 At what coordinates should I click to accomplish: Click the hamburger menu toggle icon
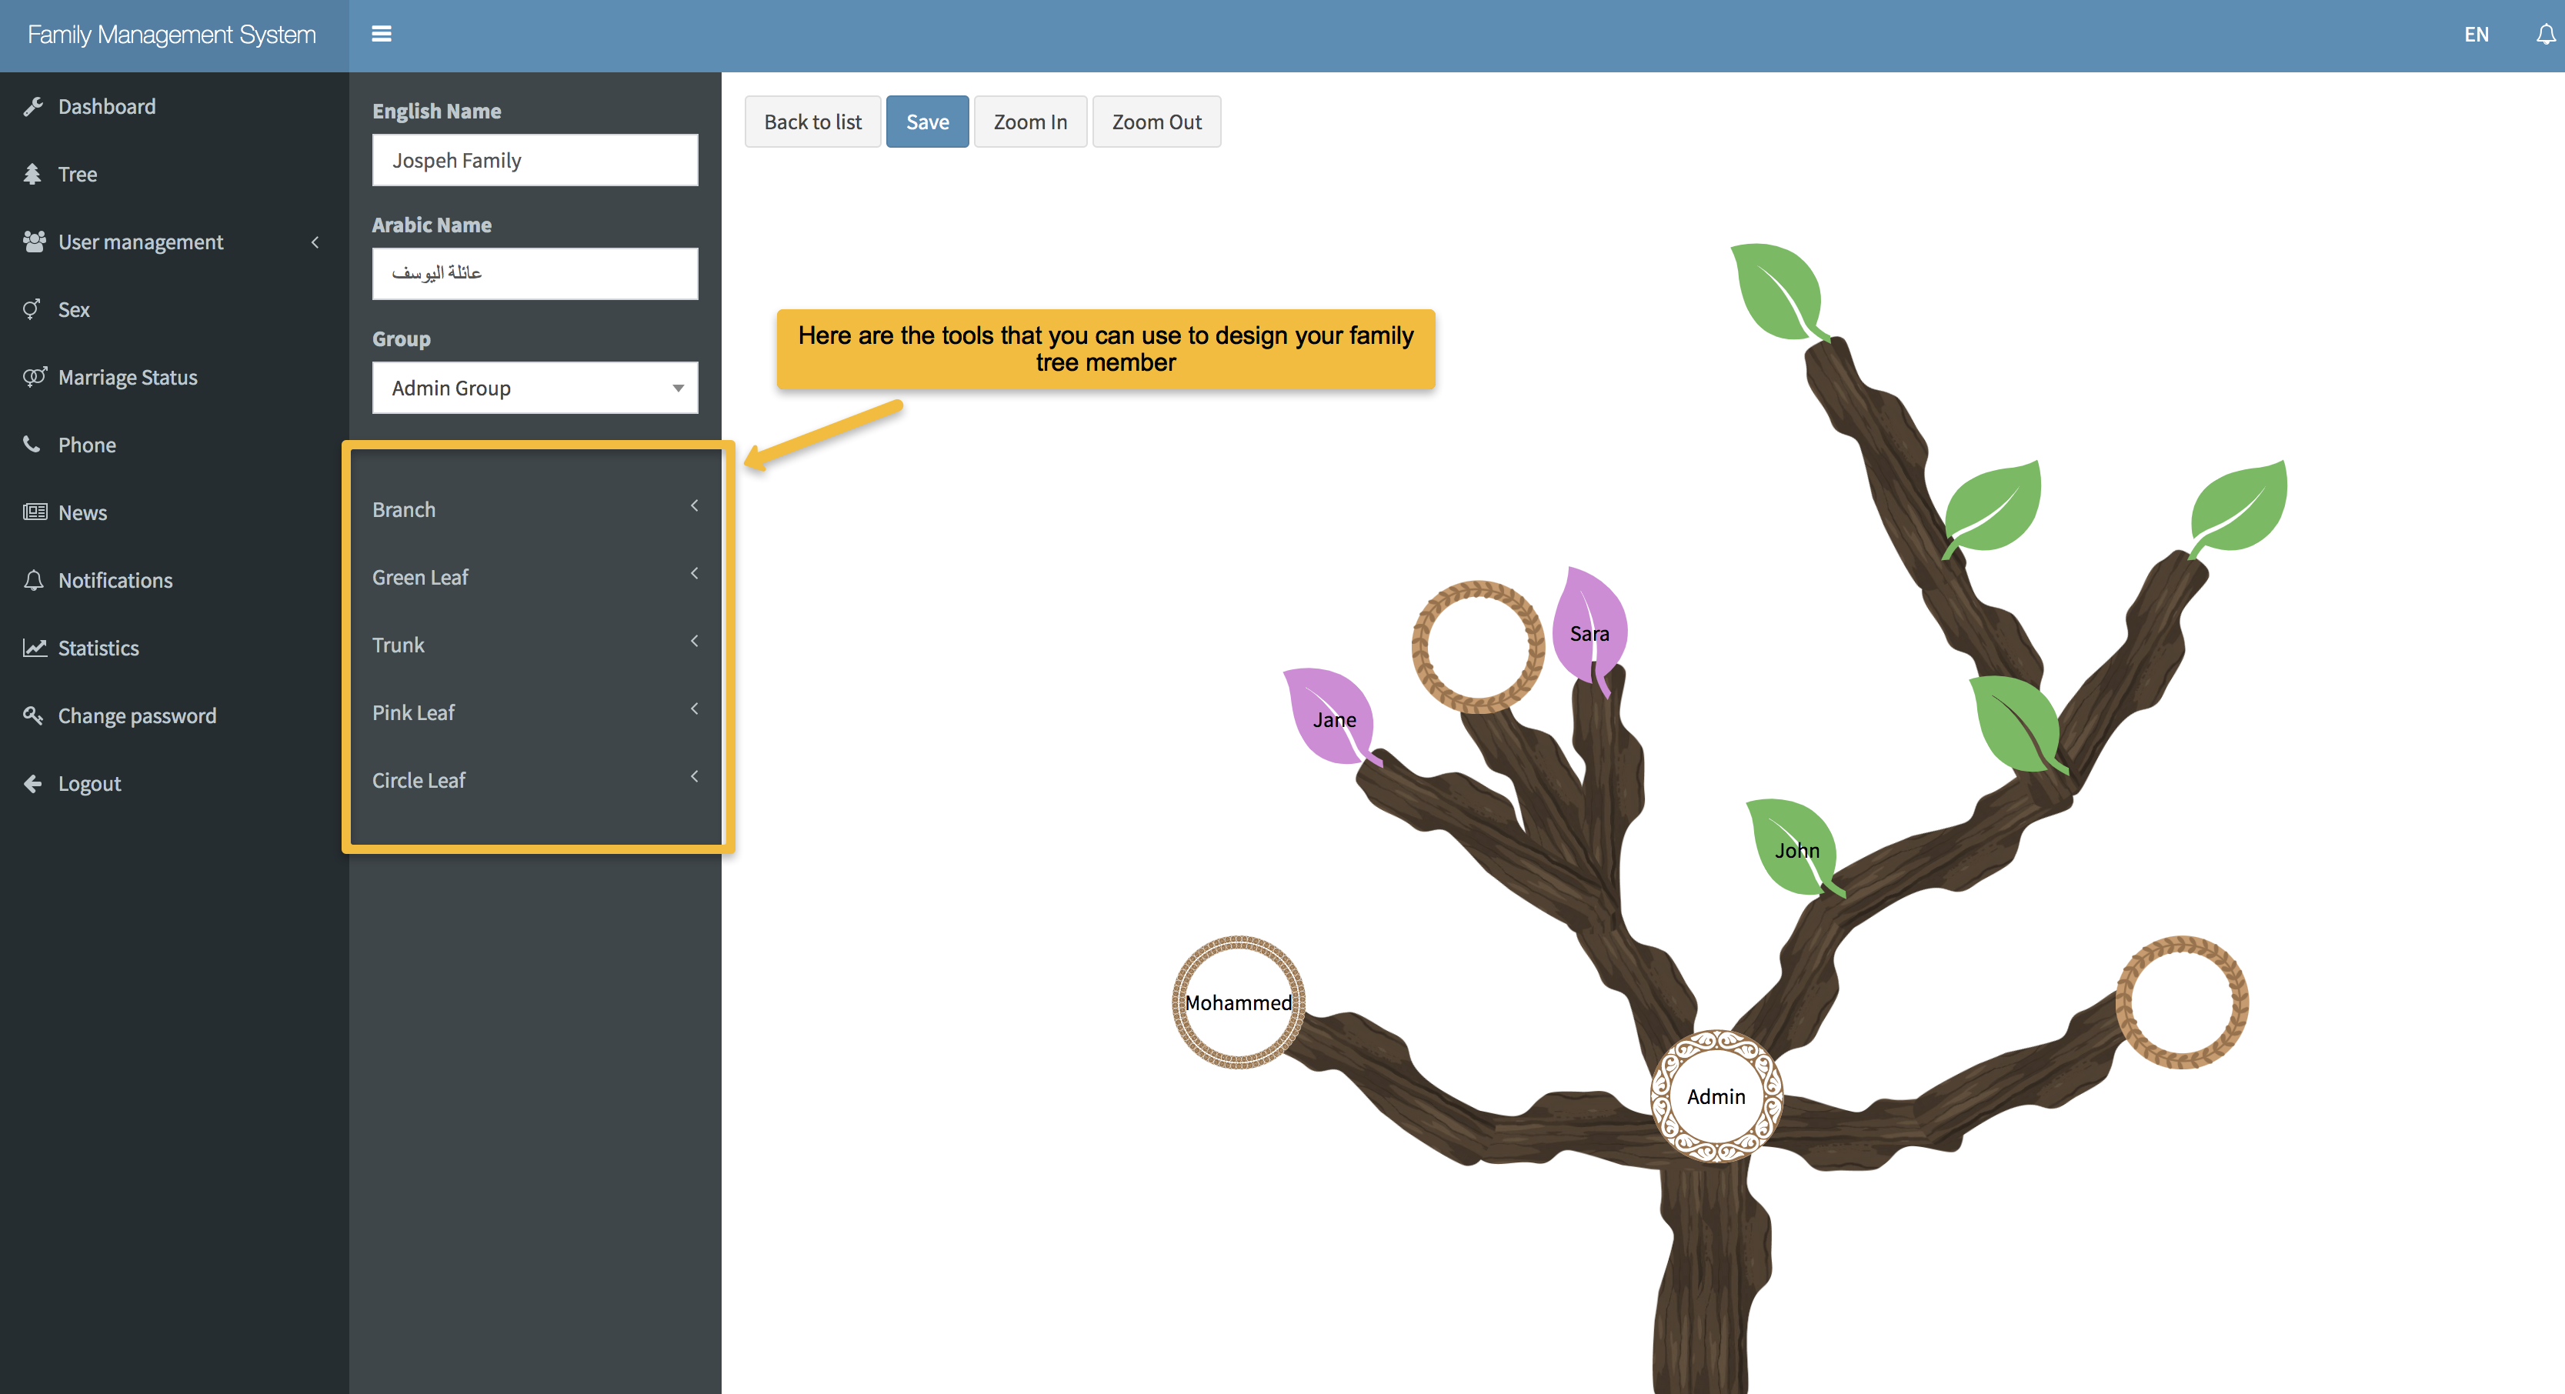[382, 34]
